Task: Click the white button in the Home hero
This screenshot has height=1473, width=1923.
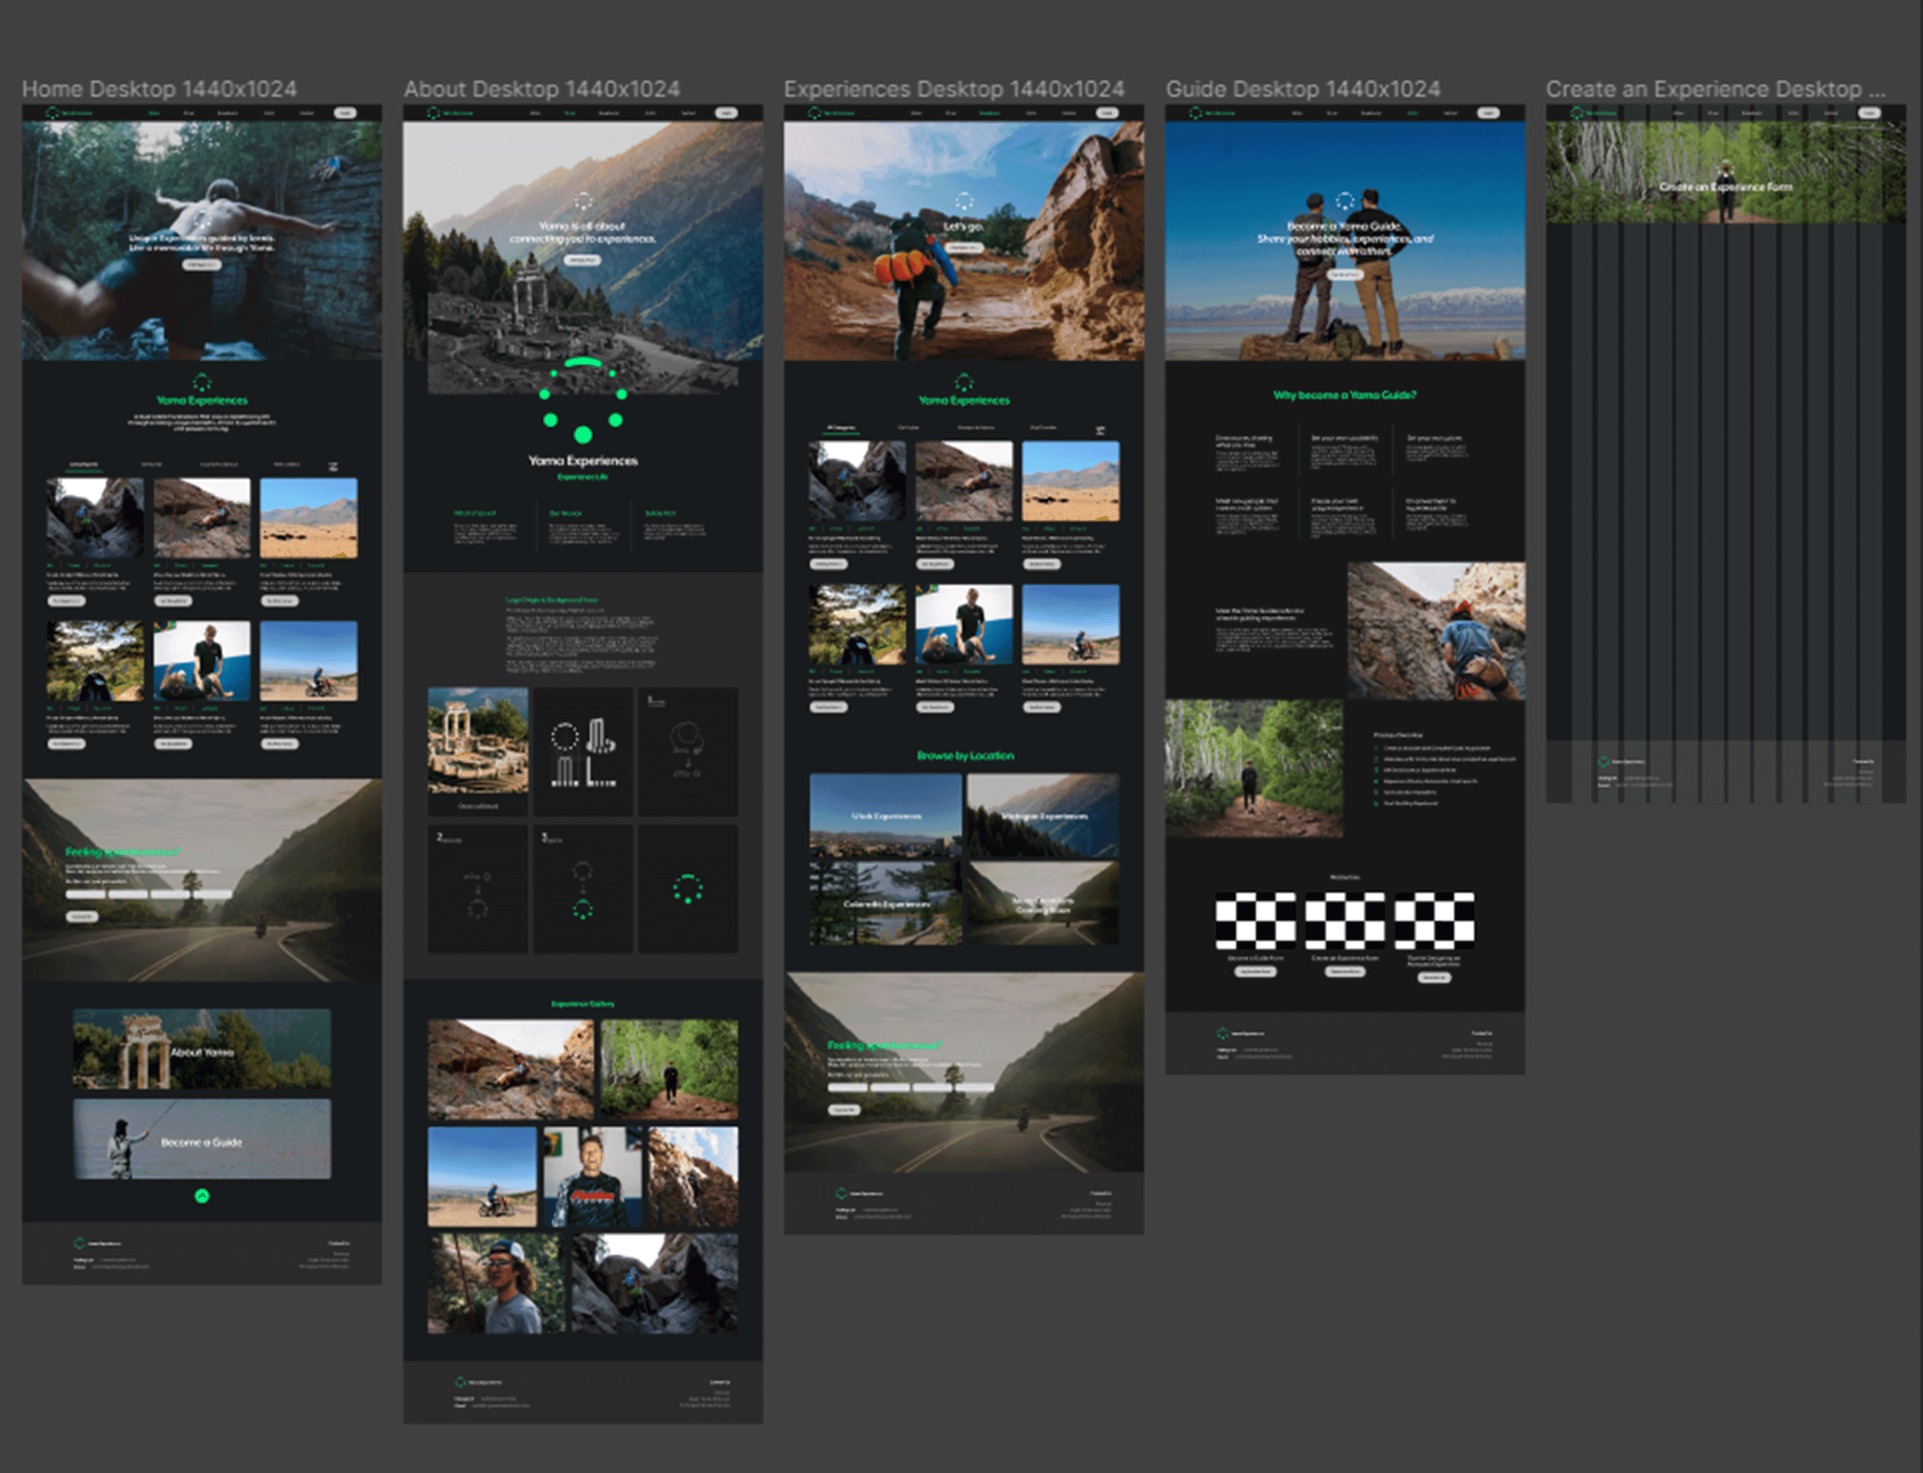Action: pos(202,264)
